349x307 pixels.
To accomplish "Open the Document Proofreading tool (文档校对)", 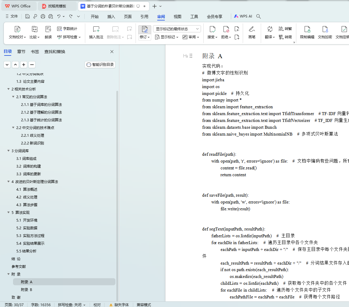I will click(x=17, y=33).
